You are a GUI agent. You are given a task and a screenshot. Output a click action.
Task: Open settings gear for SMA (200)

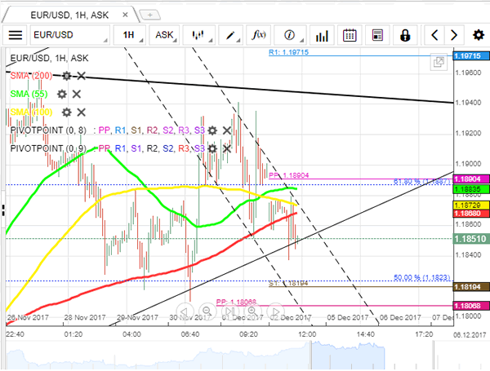pos(66,76)
